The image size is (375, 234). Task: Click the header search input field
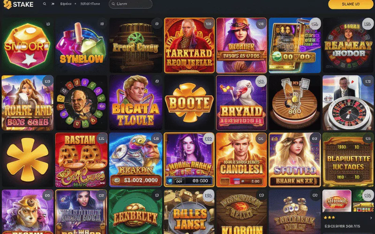pos(131,4)
